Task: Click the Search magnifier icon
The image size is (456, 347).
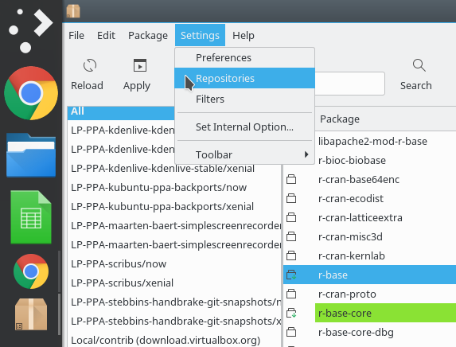Action: pyautogui.click(x=419, y=65)
